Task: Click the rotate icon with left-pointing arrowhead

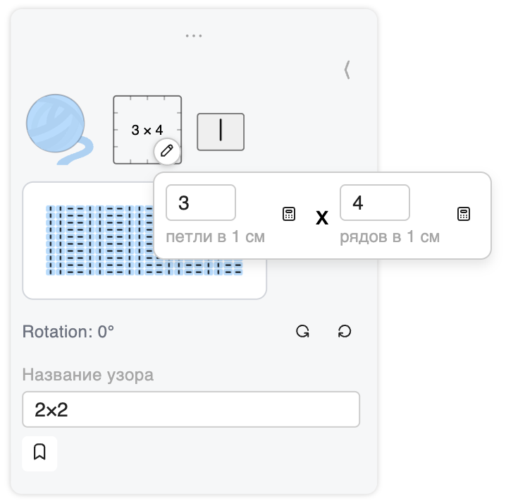Action: tap(345, 331)
